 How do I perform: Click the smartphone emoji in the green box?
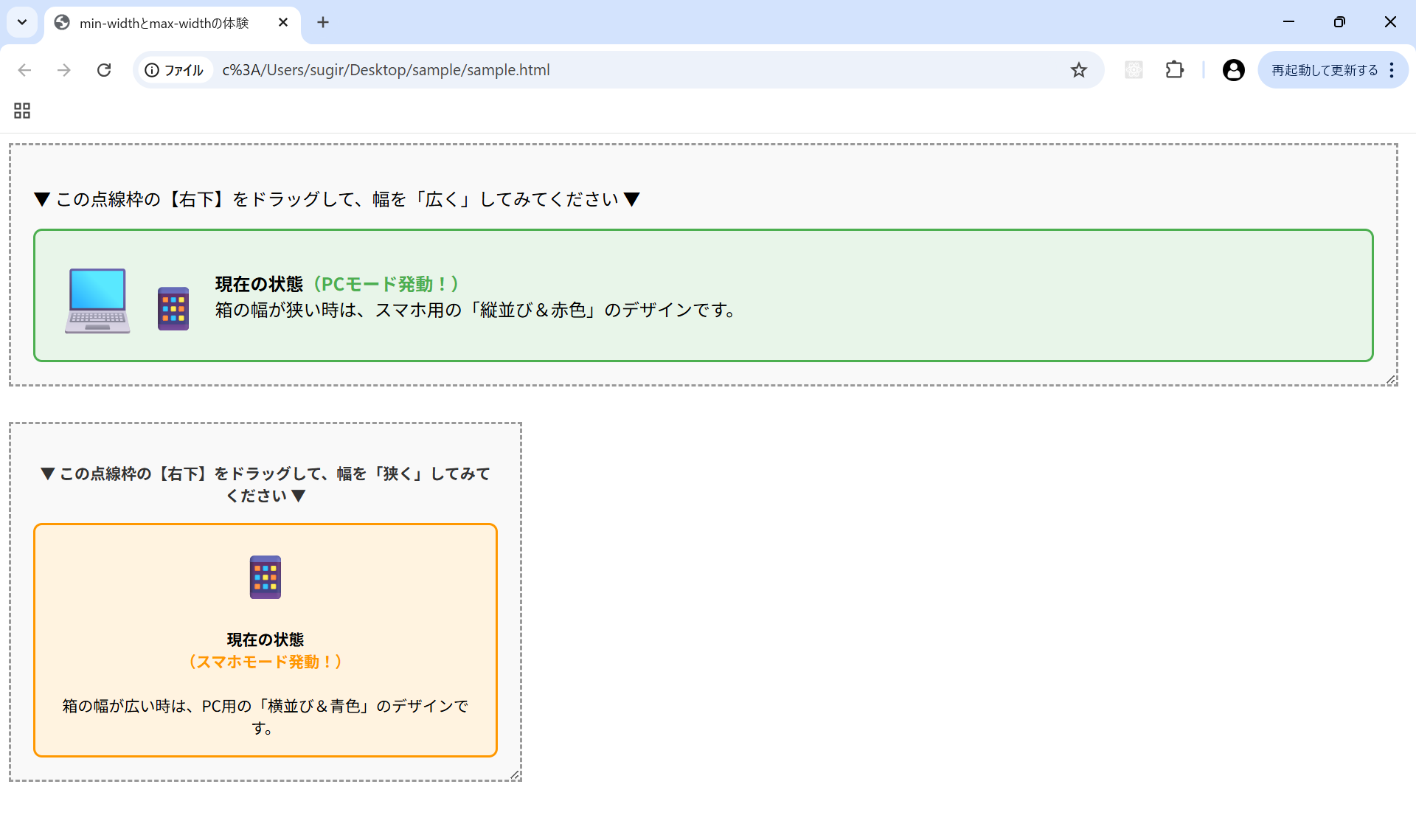click(173, 308)
